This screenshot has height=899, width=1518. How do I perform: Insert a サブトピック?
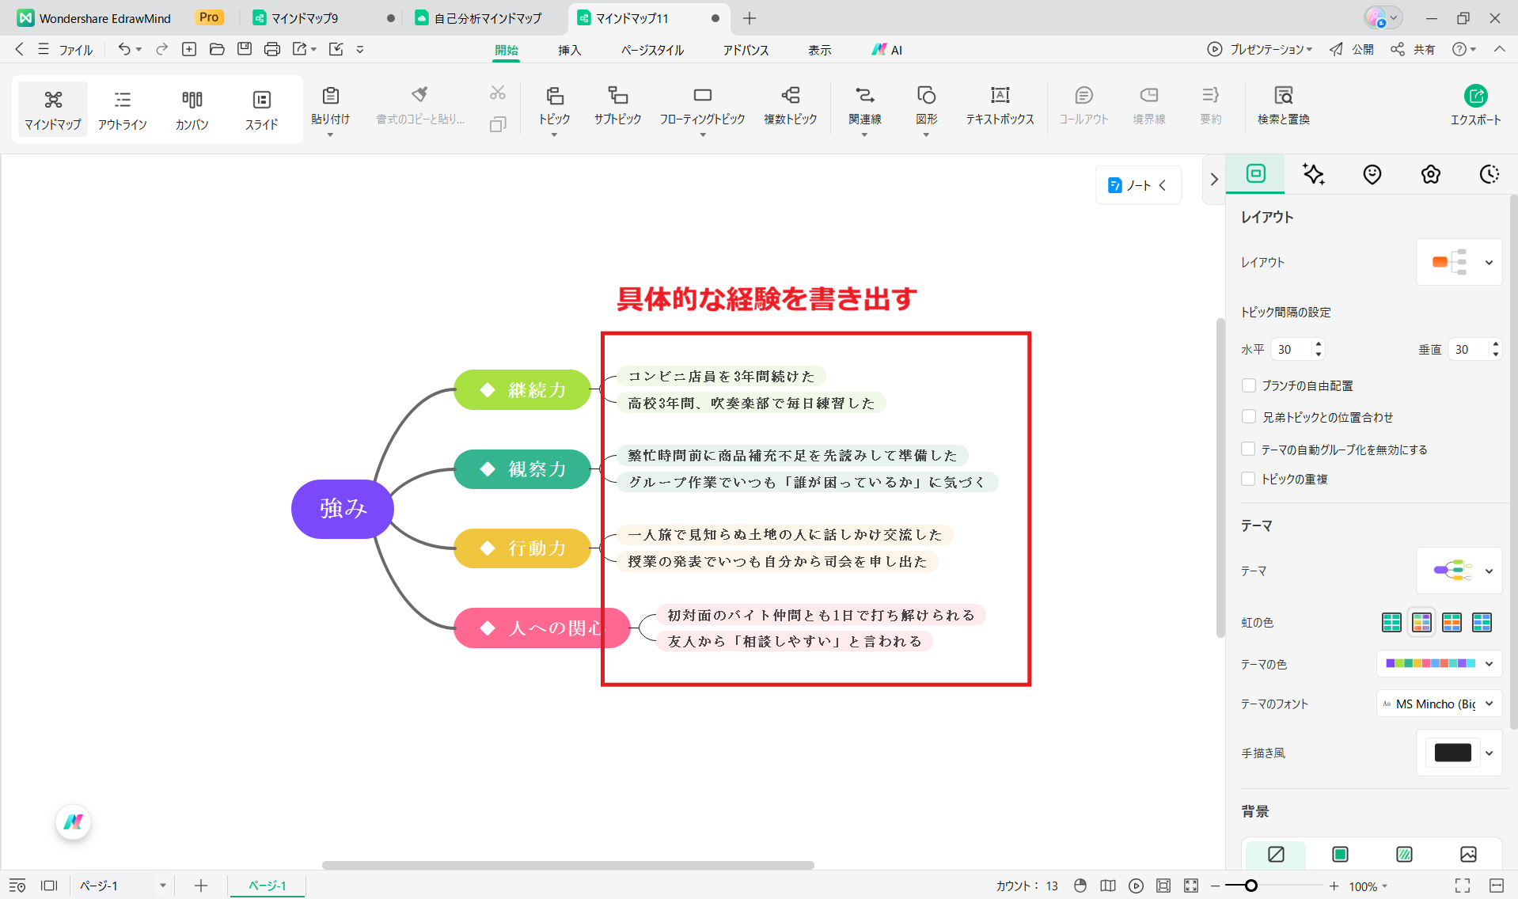[617, 107]
